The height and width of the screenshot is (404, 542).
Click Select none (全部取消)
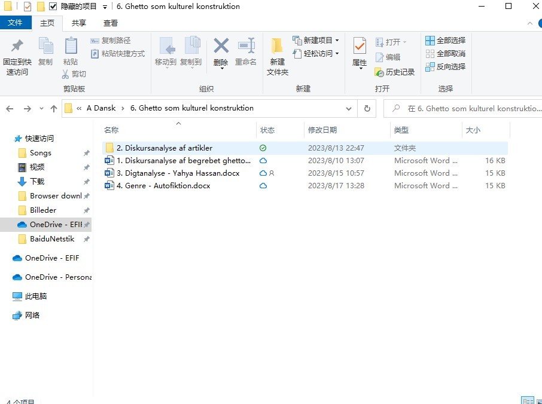click(445, 54)
